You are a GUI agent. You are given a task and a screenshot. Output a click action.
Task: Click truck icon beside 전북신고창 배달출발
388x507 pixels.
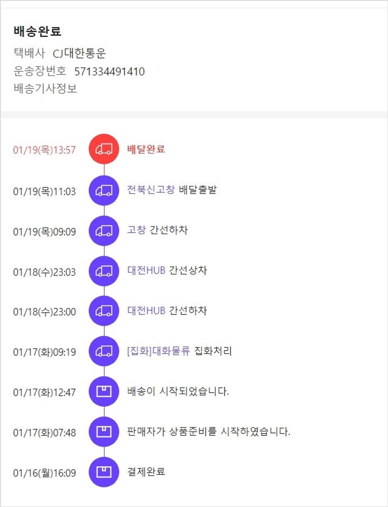coord(104,190)
